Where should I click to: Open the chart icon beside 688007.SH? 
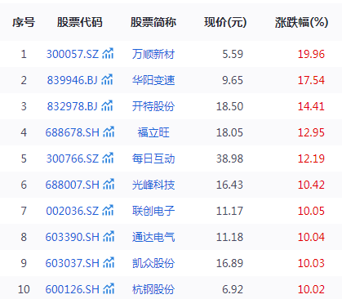click(109, 185)
